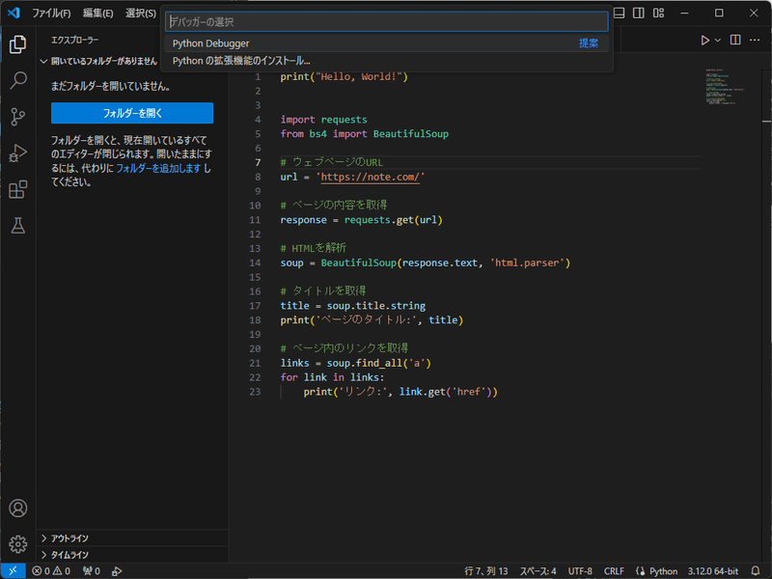Click the editor vertical scrollbar
The width and height of the screenshot is (772, 579).
click(x=766, y=316)
